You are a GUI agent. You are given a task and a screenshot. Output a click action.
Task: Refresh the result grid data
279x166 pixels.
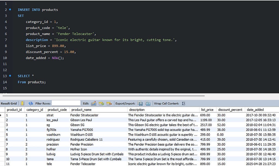pos(31,103)
